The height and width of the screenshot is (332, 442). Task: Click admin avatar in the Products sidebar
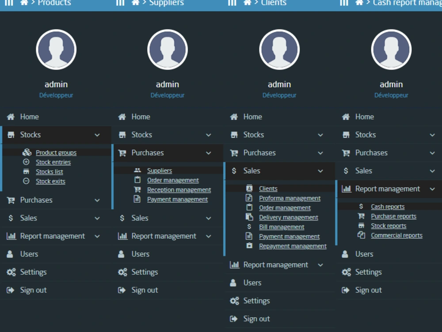56,50
